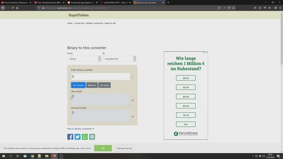Share the page via Twitter icon
The width and height of the screenshot is (283, 159).
[77, 136]
